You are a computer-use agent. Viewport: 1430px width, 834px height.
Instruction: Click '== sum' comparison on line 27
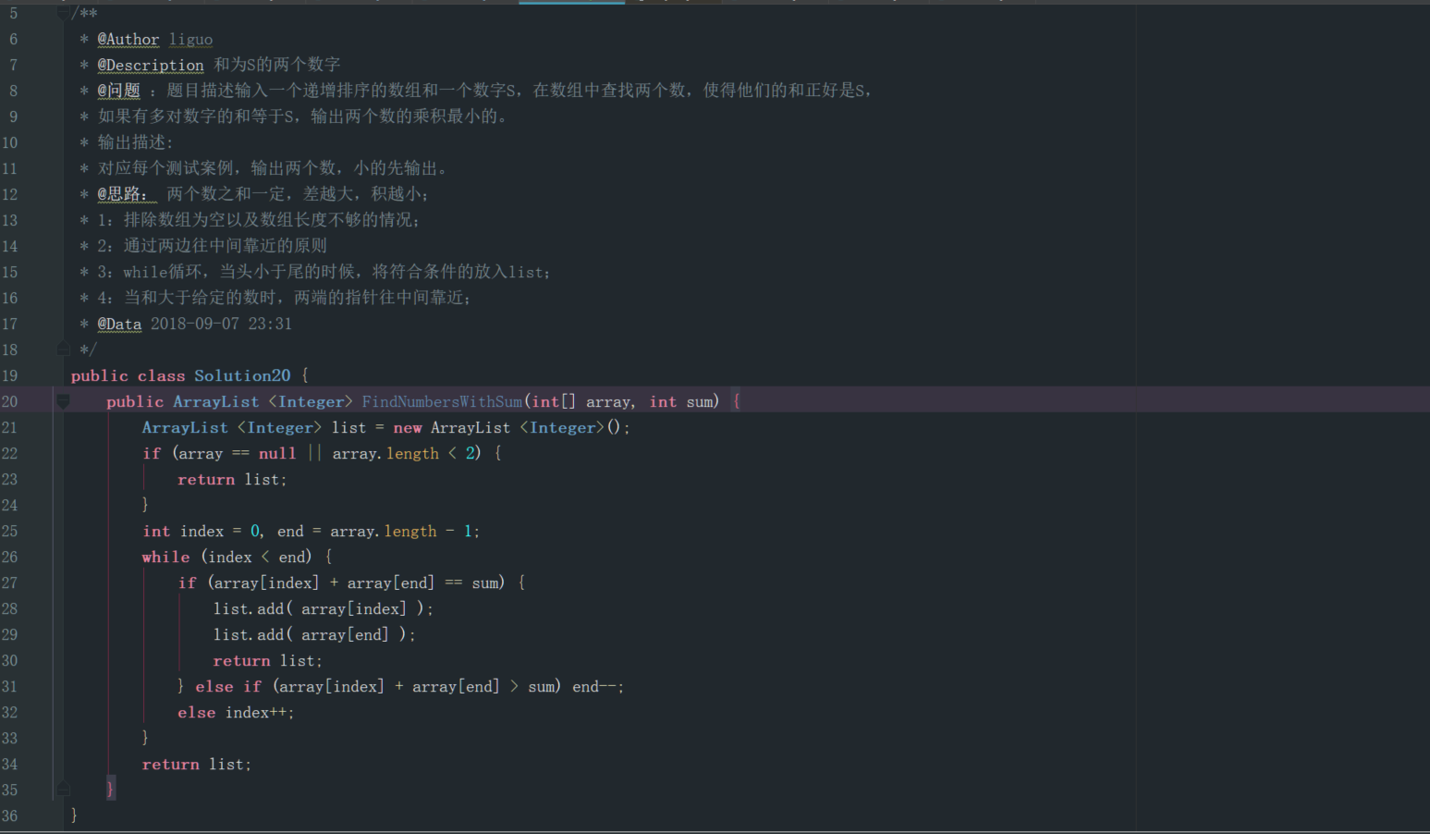point(471,583)
